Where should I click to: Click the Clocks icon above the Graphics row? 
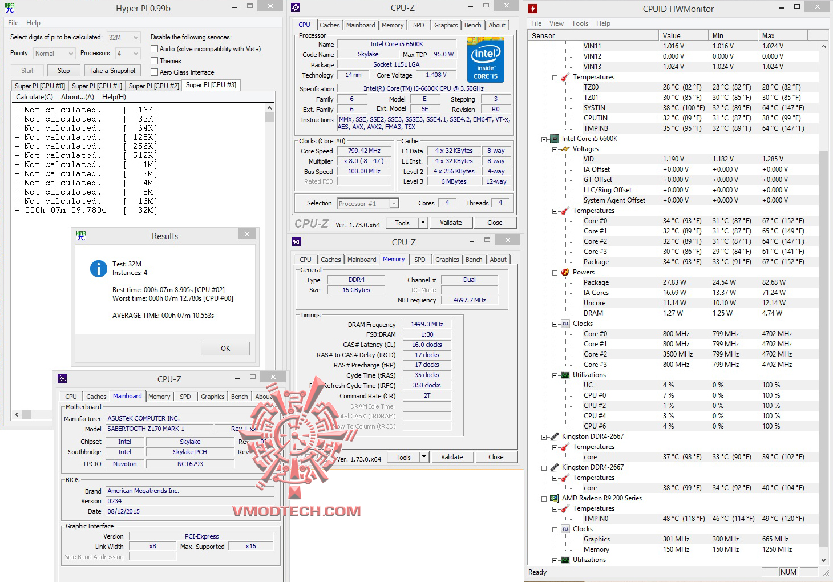[565, 529]
